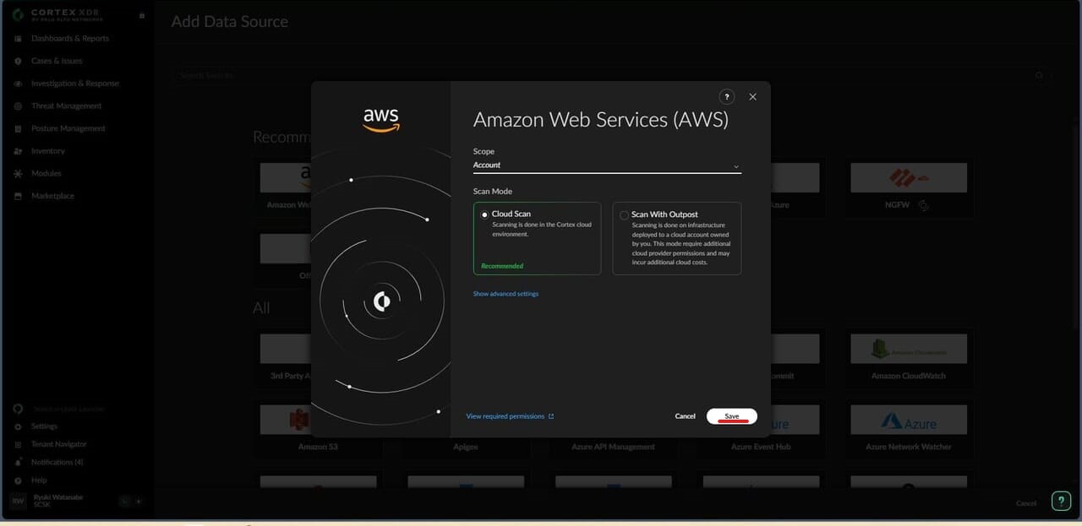Select the Scan With Outpost radio option
This screenshot has height=526, width=1082.
(x=624, y=215)
